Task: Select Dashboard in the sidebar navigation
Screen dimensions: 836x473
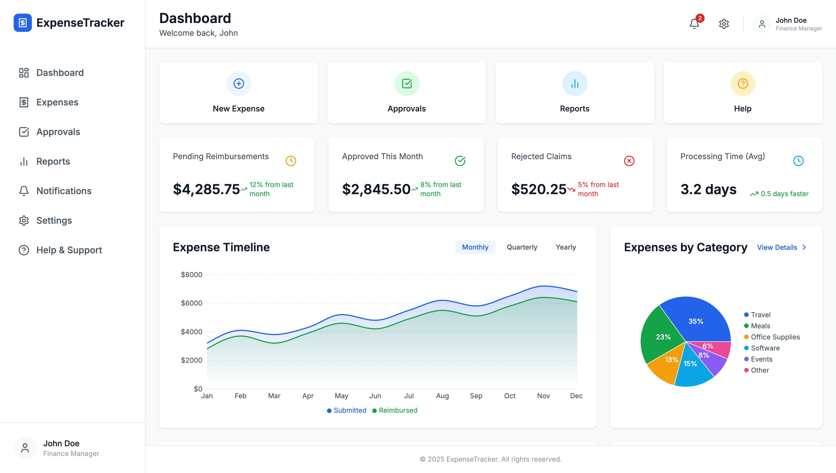Action: 59,72
